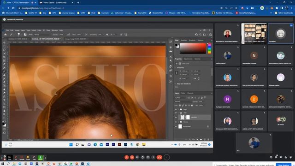The height and width of the screenshot is (166, 295).
Task: Open the brush Mode dropdown
Action: click(42, 35)
